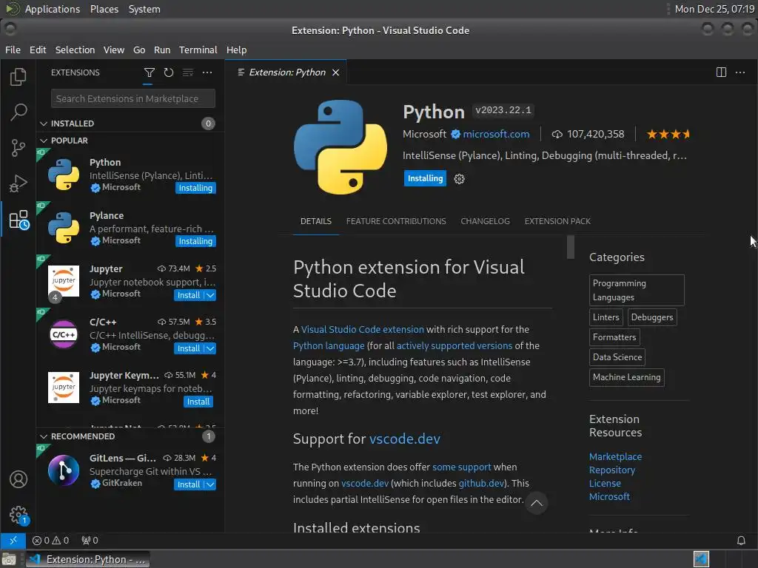Click the show desktop taskbar icon

(9, 559)
